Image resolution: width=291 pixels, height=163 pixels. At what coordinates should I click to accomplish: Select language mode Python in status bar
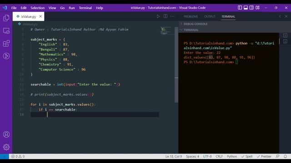[232, 157]
